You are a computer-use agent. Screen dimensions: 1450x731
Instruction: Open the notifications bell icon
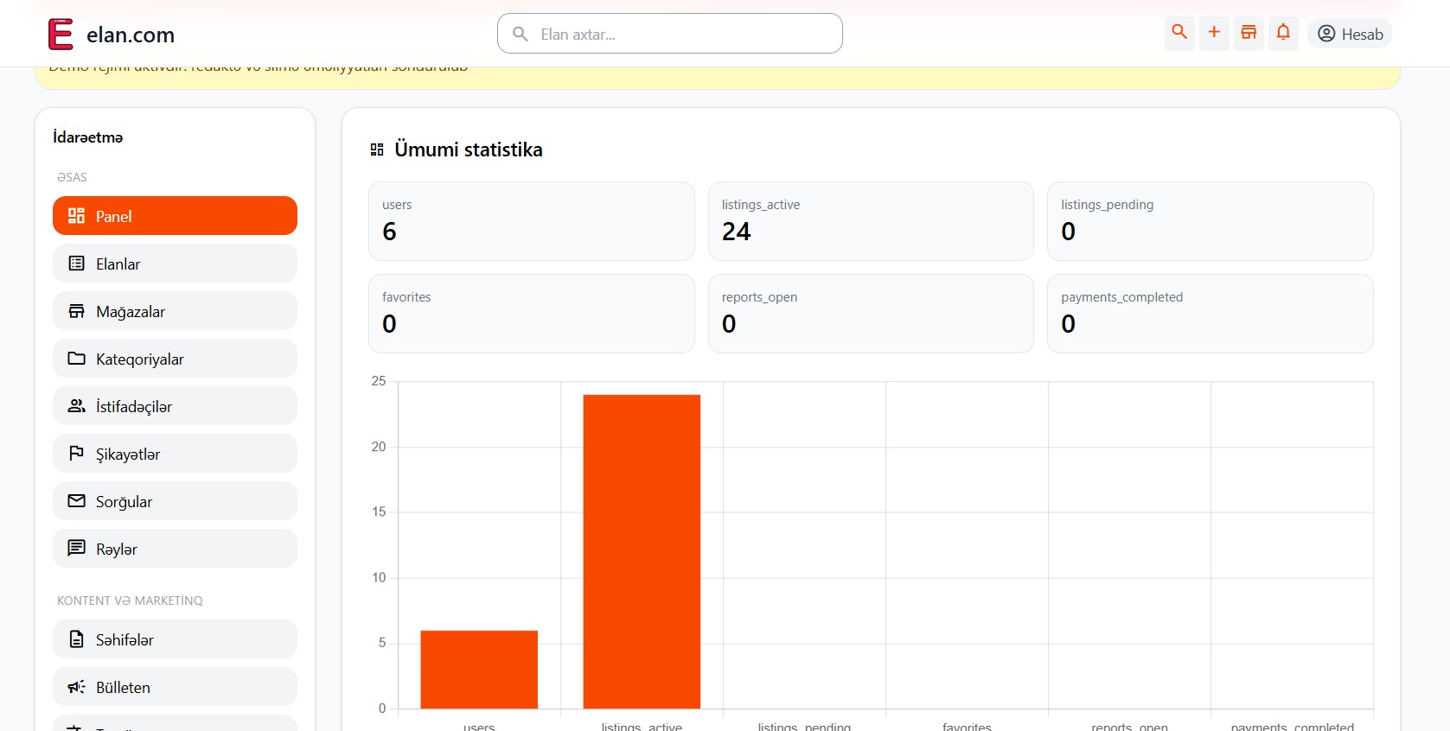[x=1283, y=33]
